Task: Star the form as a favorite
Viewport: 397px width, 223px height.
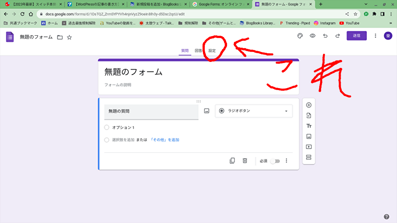Action: 69,37
